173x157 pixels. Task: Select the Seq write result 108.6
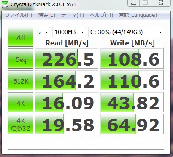click(x=132, y=59)
